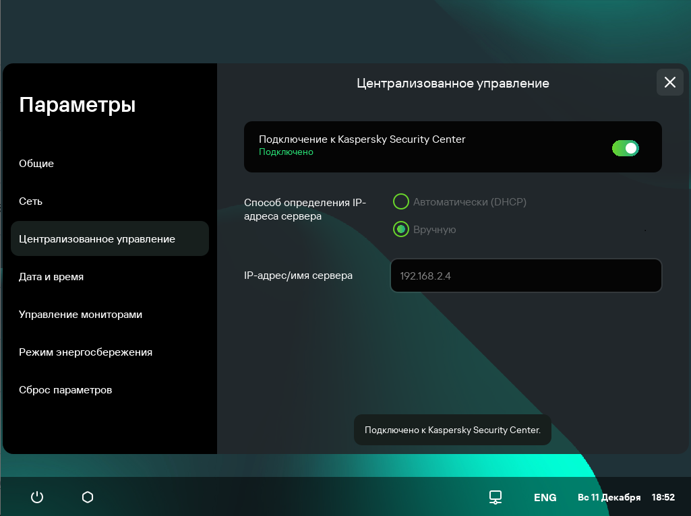Click the Централизованное управление page heading
This screenshot has width=691, height=516.
(x=453, y=84)
